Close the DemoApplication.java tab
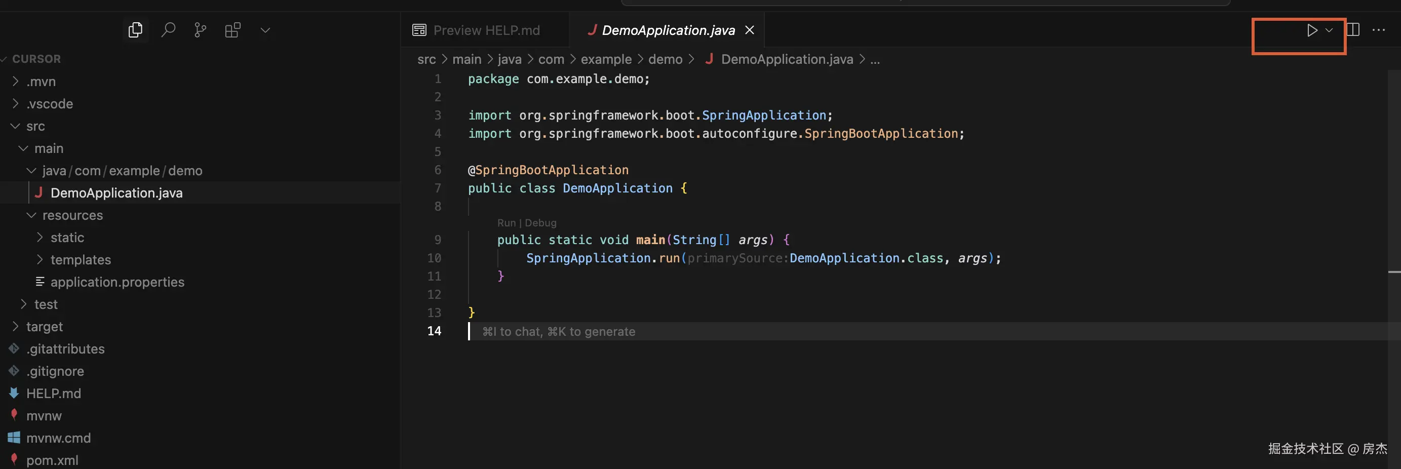The image size is (1401, 469). click(750, 30)
